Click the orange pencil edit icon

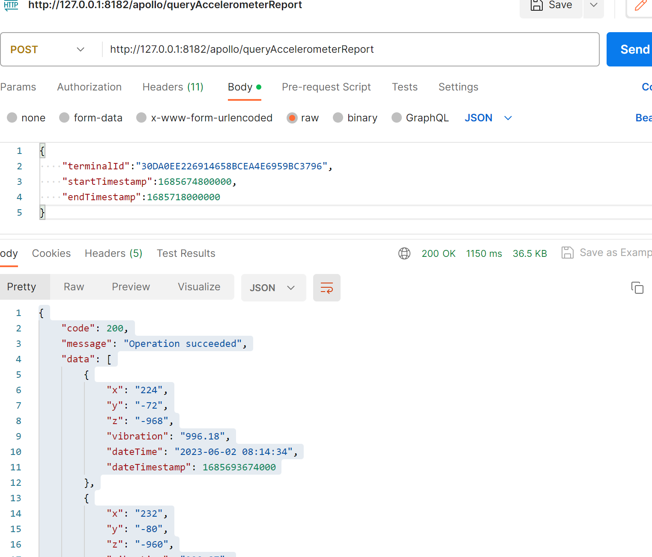[x=640, y=5]
